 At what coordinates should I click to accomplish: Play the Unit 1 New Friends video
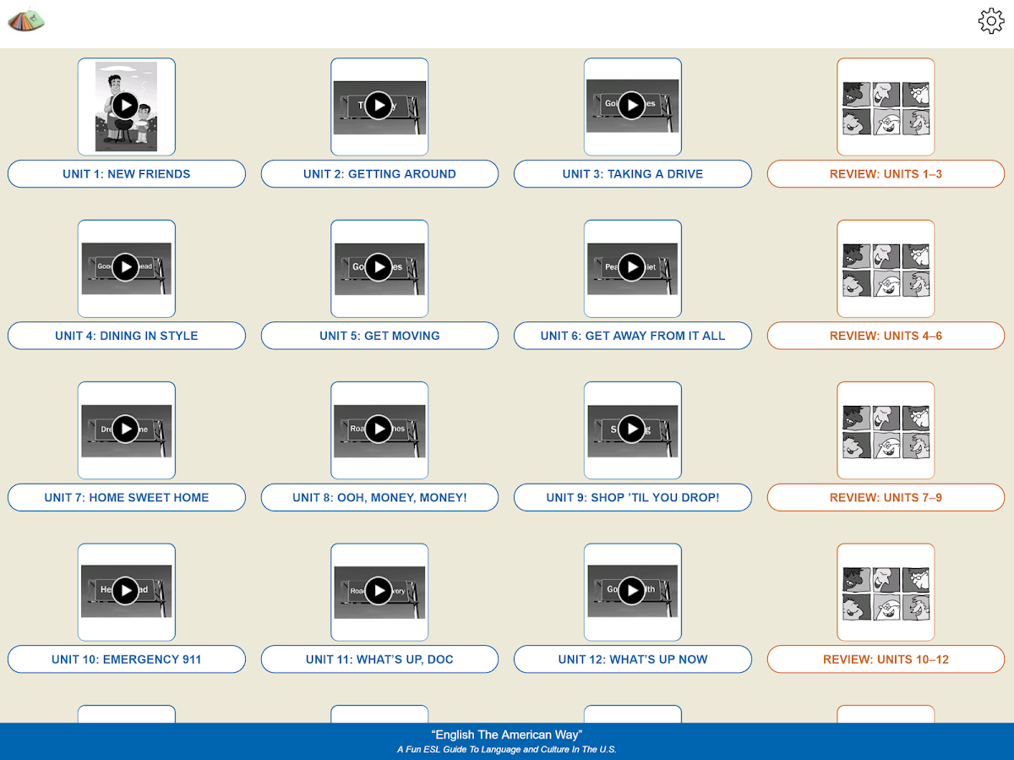click(126, 106)
